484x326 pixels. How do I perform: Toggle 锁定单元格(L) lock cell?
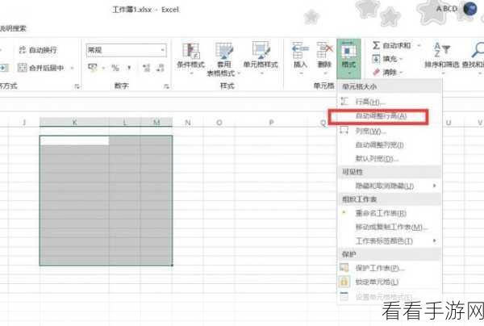click(x=377, y=282)
